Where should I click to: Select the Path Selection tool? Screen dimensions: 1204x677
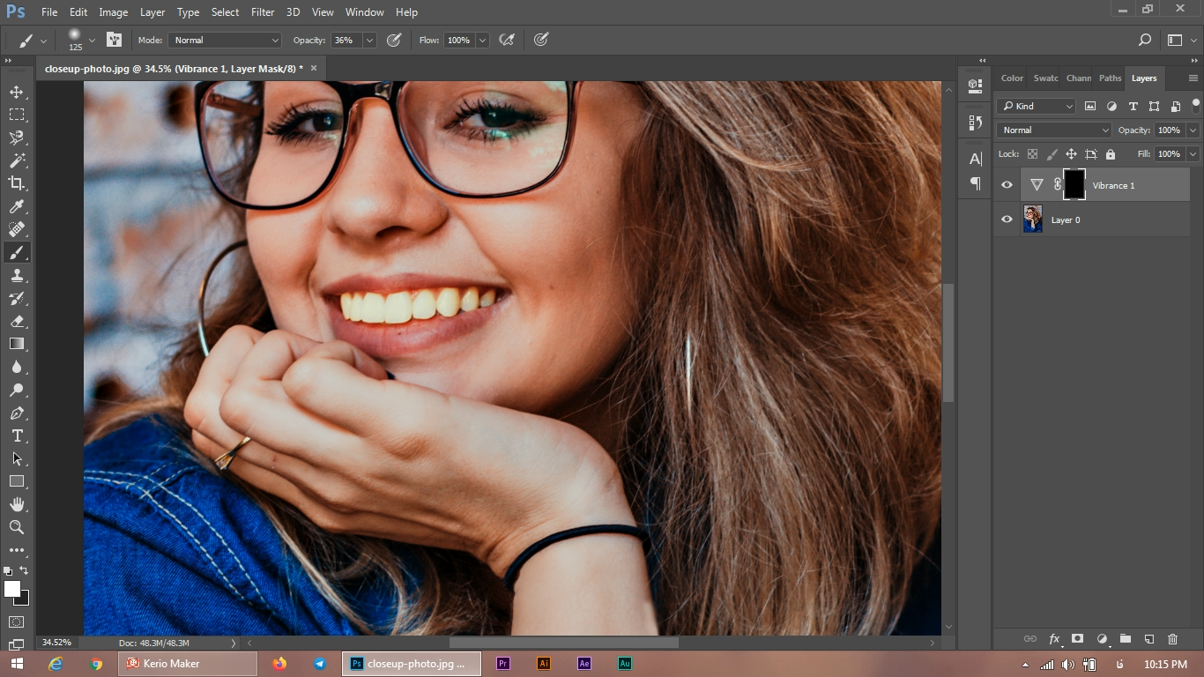tap(17, 458)
